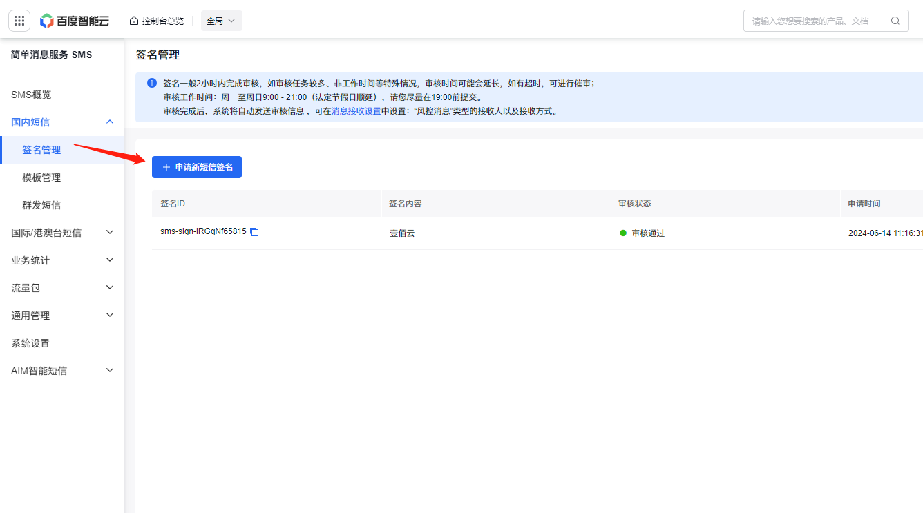Expand 国际/港澳台短信 menu section
This screenshot has width=923, height=513.
(109, 233)
